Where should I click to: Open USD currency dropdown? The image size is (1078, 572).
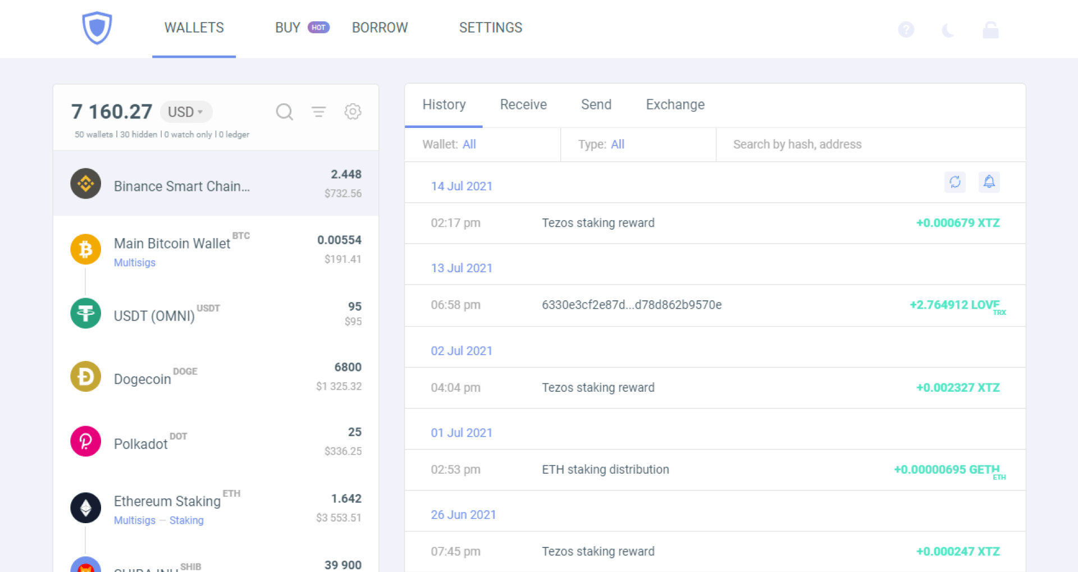click(186, 112)
